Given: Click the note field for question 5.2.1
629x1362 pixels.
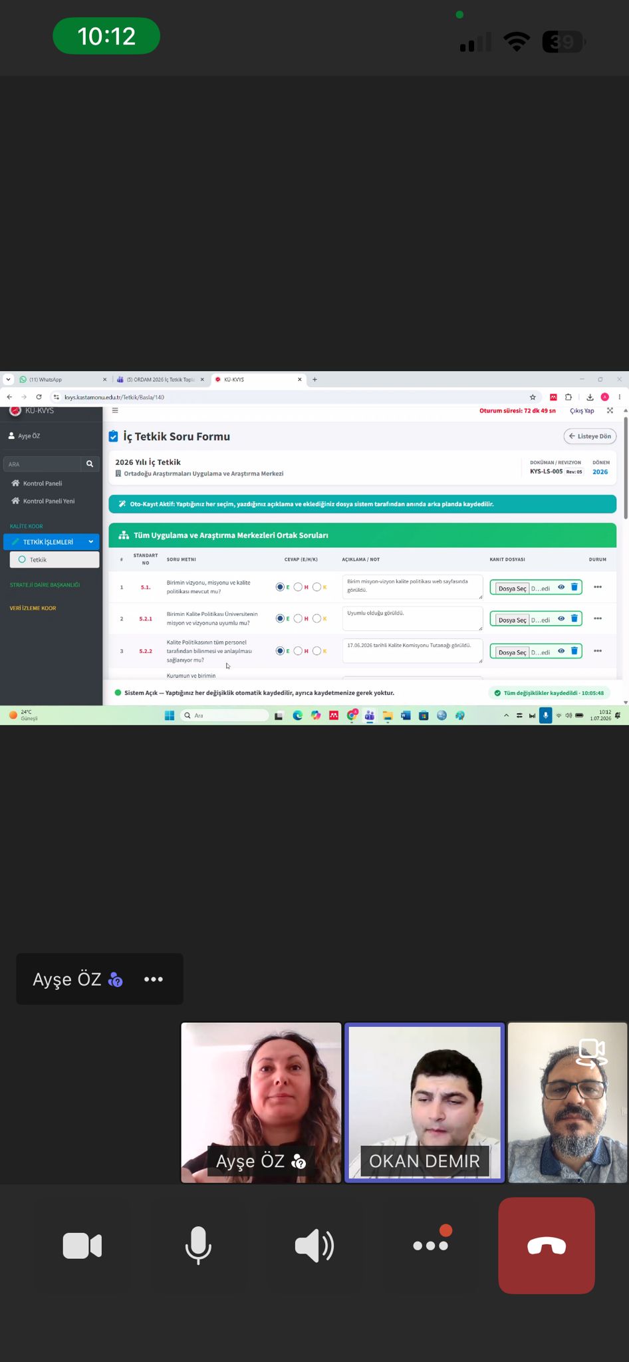Looking at the screenshot, I should click(x=412, y=618).
